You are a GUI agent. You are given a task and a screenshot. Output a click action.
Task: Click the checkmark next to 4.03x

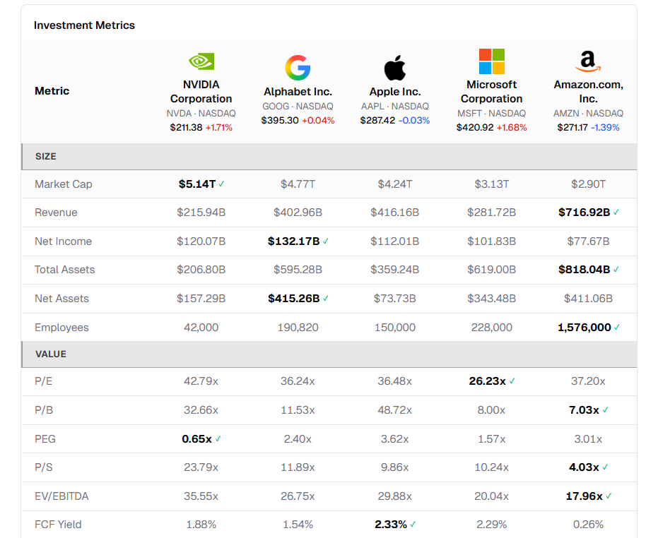click(605, 467)
